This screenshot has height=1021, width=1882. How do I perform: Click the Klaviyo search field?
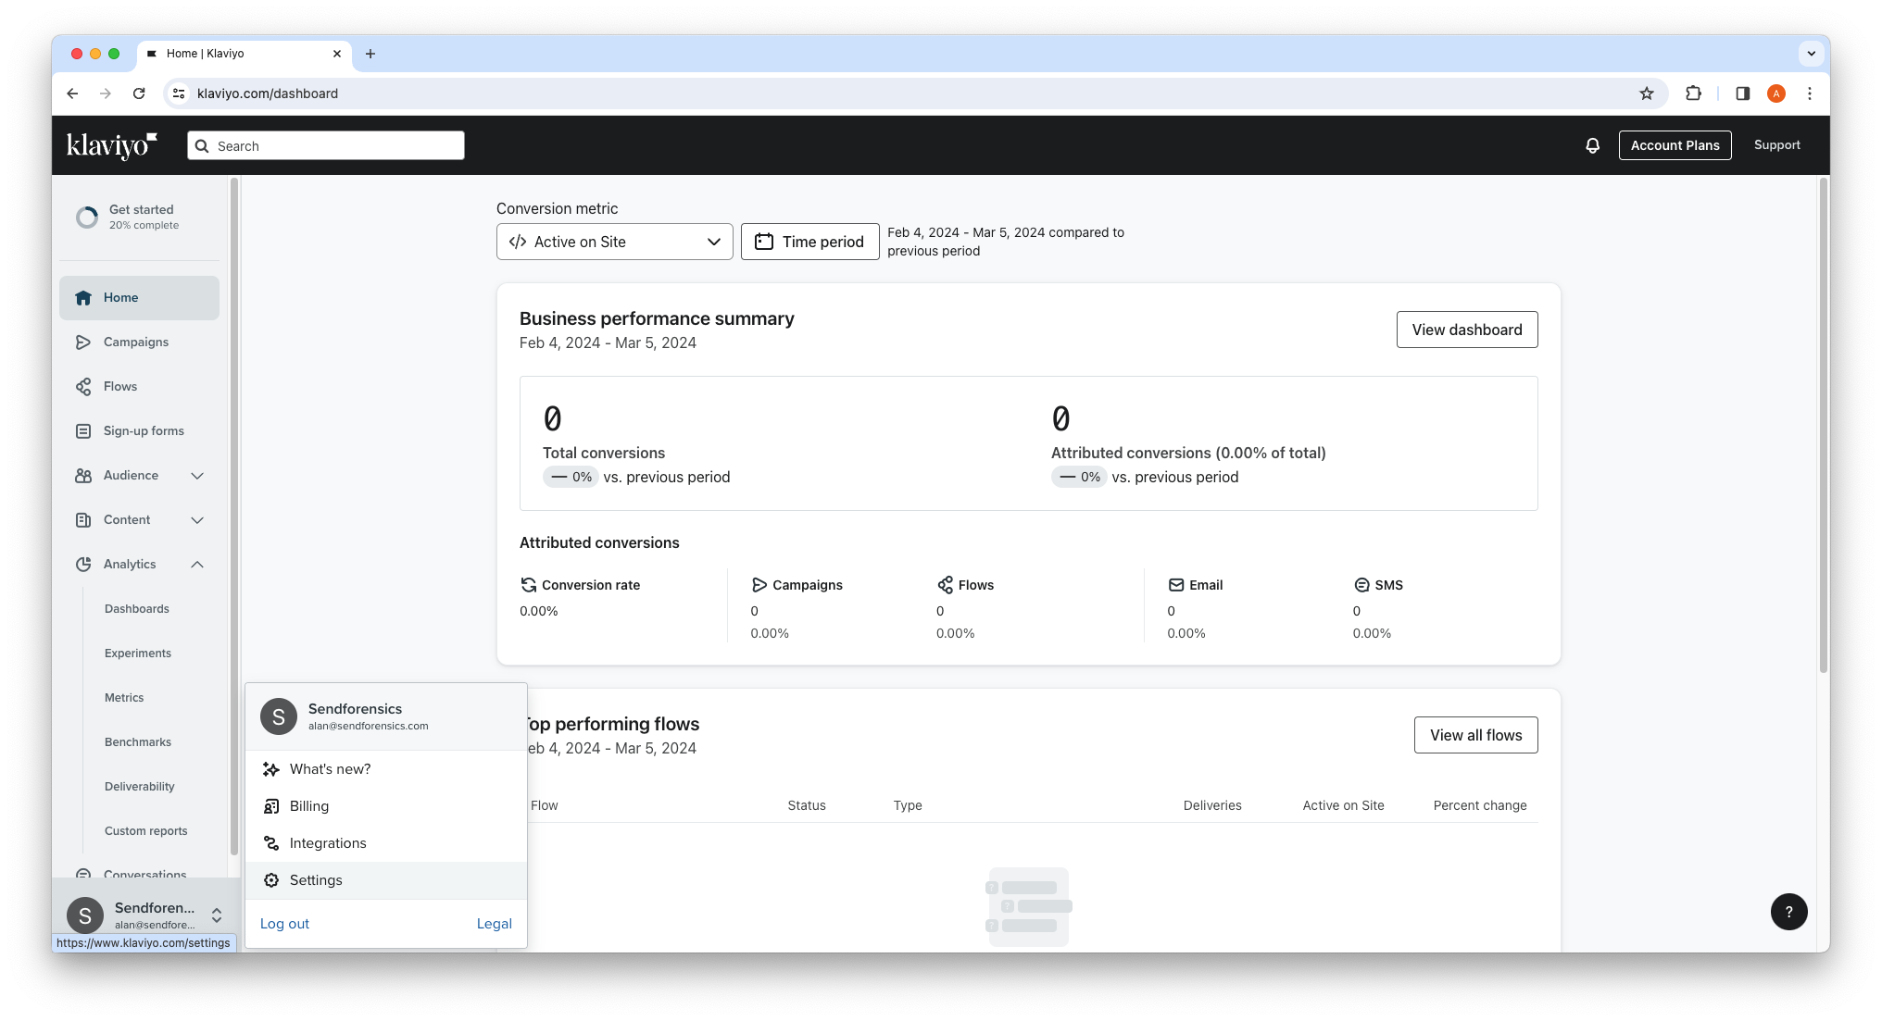click(326, 146)
